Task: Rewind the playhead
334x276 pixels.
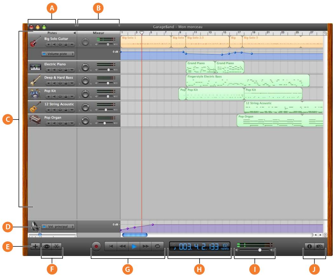Action: tap(122, 246)
